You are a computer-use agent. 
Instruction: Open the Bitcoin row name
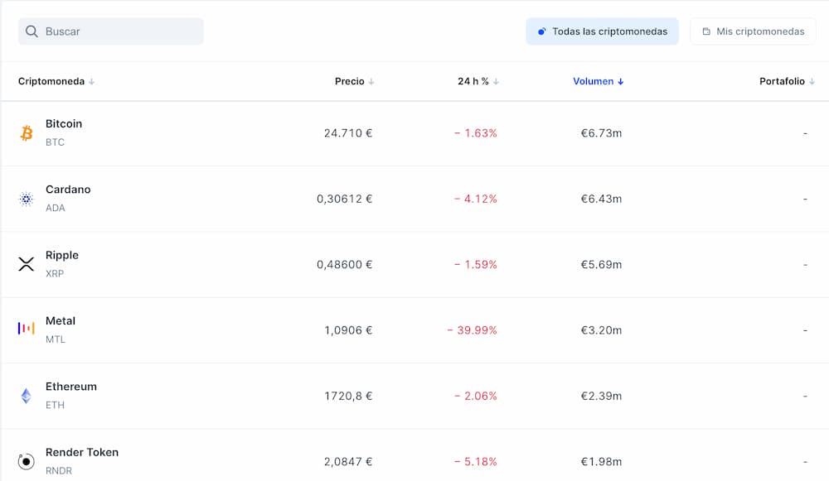[64, 123]
